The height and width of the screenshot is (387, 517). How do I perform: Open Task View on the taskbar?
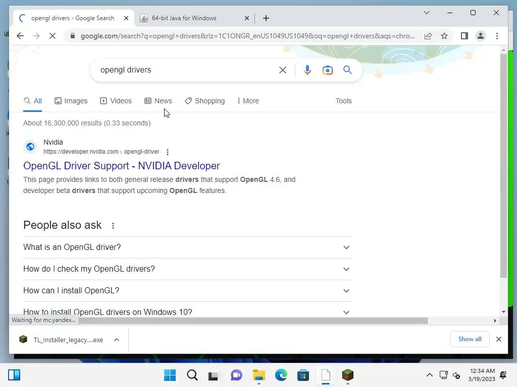point(214,375)
